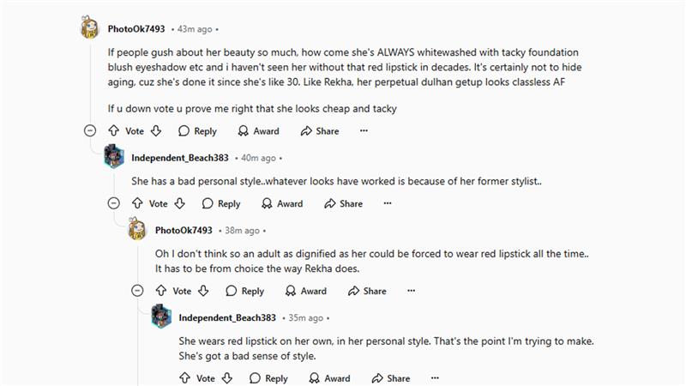Collapse the PhotoOk7493 43m ago thread
Viewport: 686px width, 386px height.
(x=90, y=130)
